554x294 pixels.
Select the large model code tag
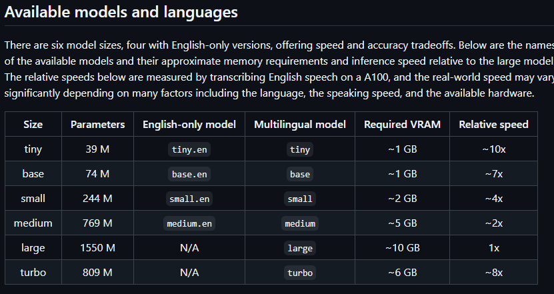299,249
